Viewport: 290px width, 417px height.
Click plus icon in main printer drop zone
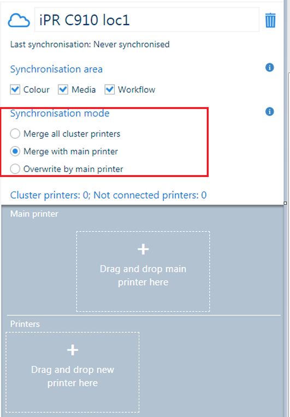pyautogui.click(x=143, y=249)
